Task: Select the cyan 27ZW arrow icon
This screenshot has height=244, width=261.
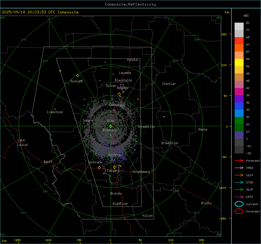Action: [x=239, y=182]
